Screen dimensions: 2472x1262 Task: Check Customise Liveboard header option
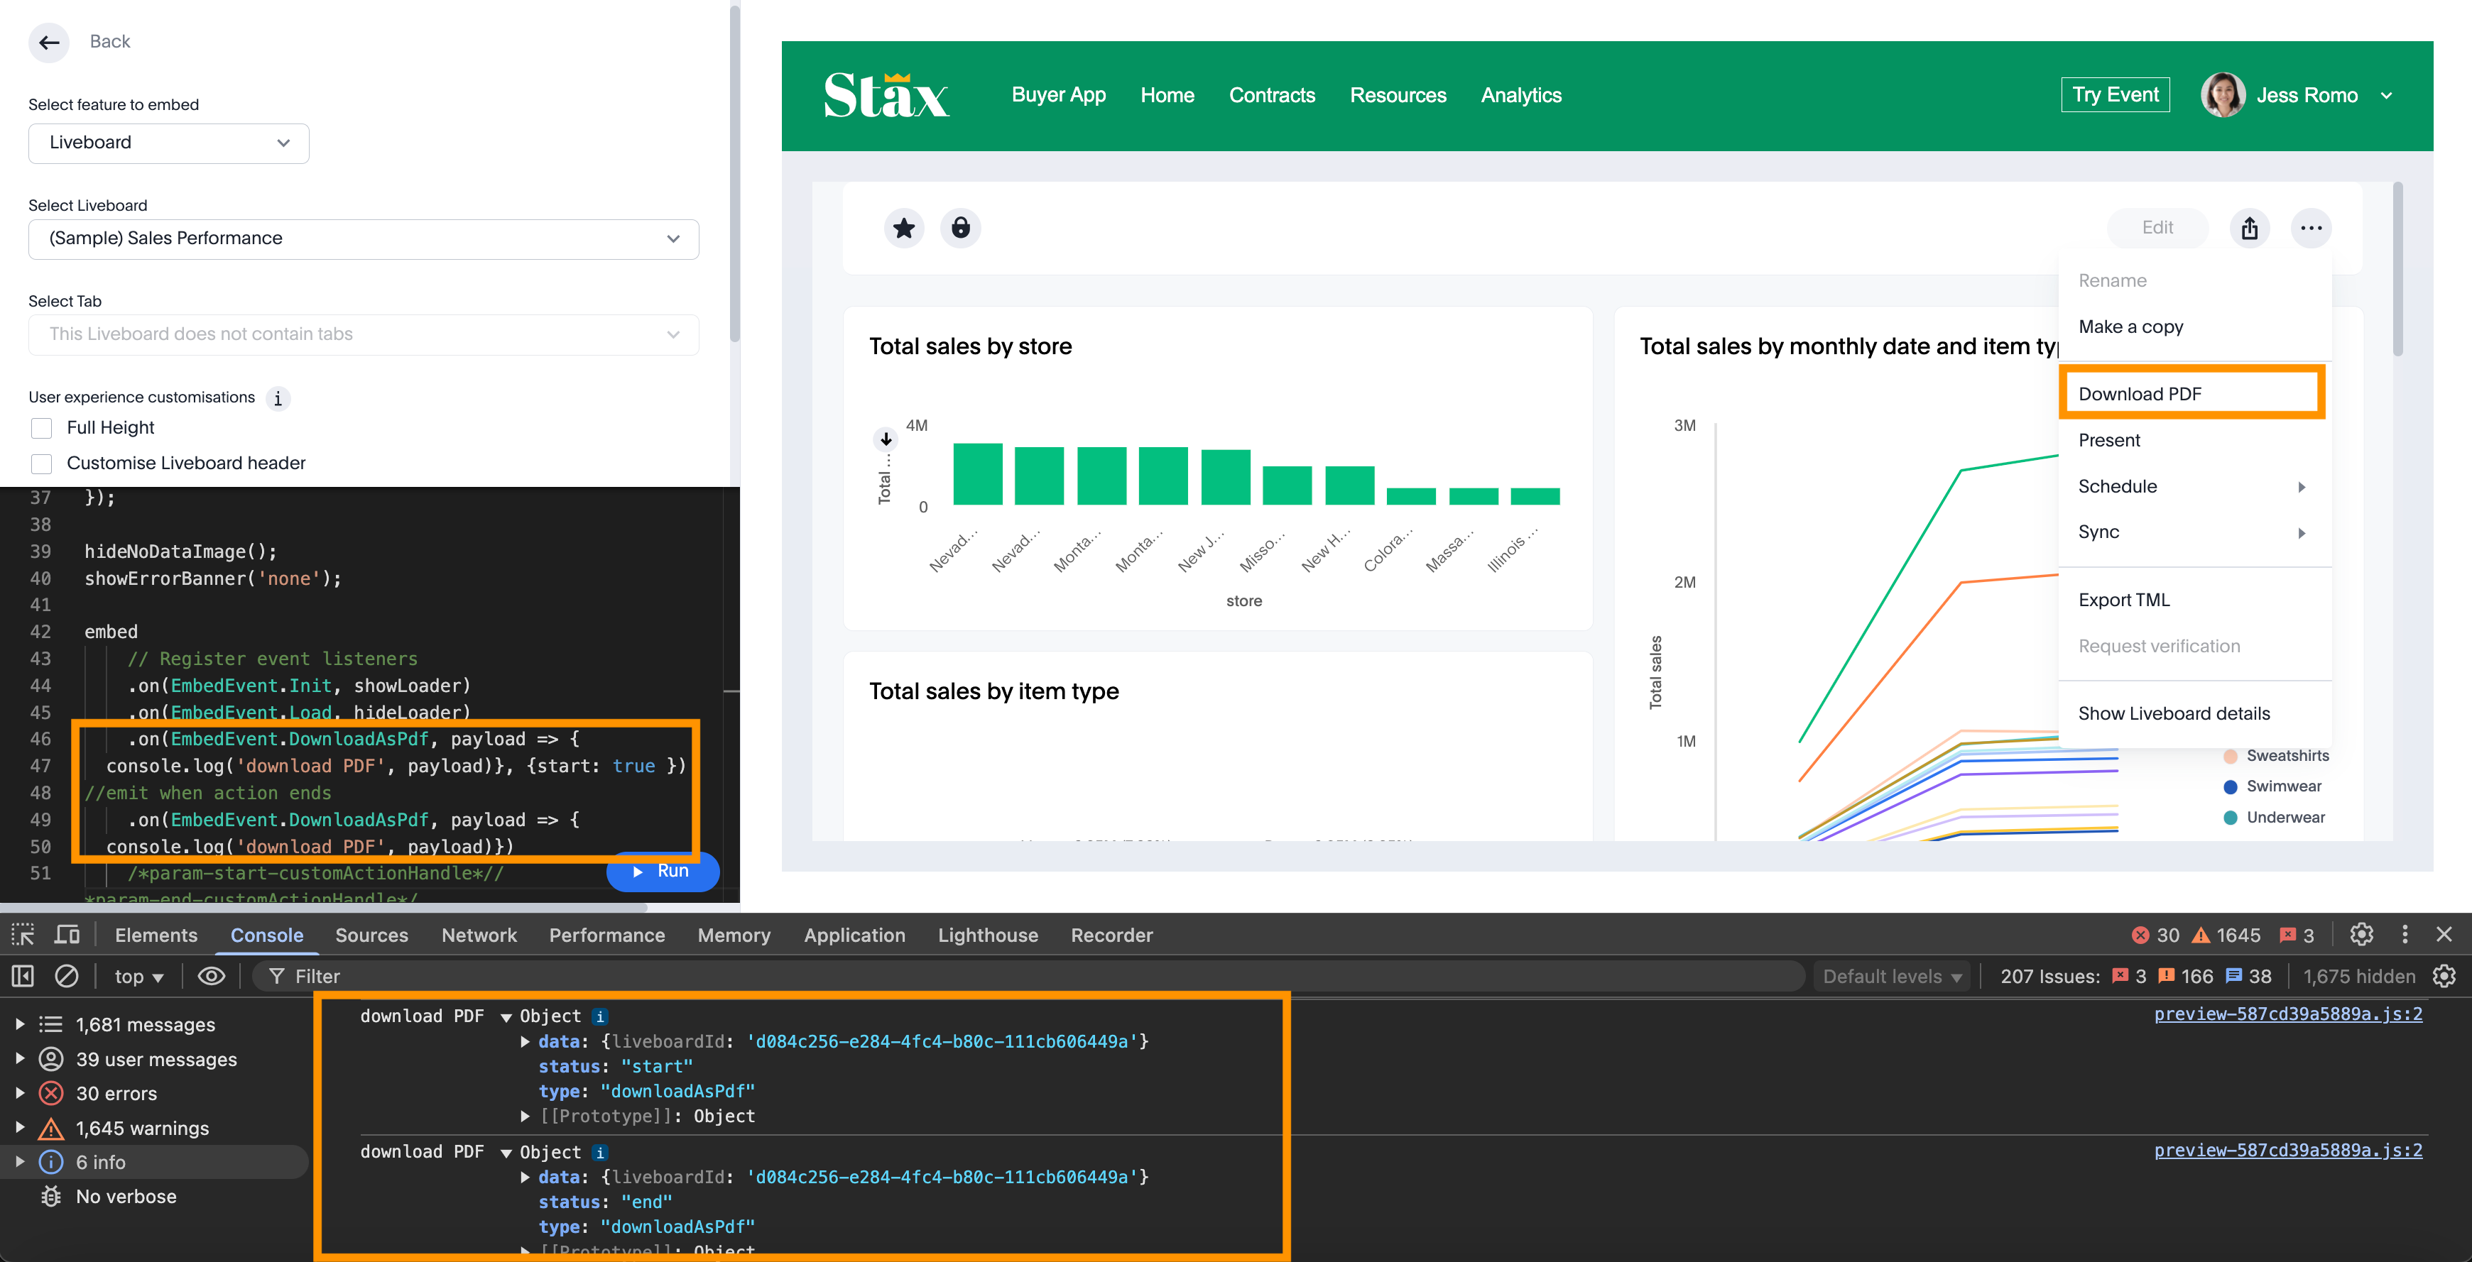(41, 463)
